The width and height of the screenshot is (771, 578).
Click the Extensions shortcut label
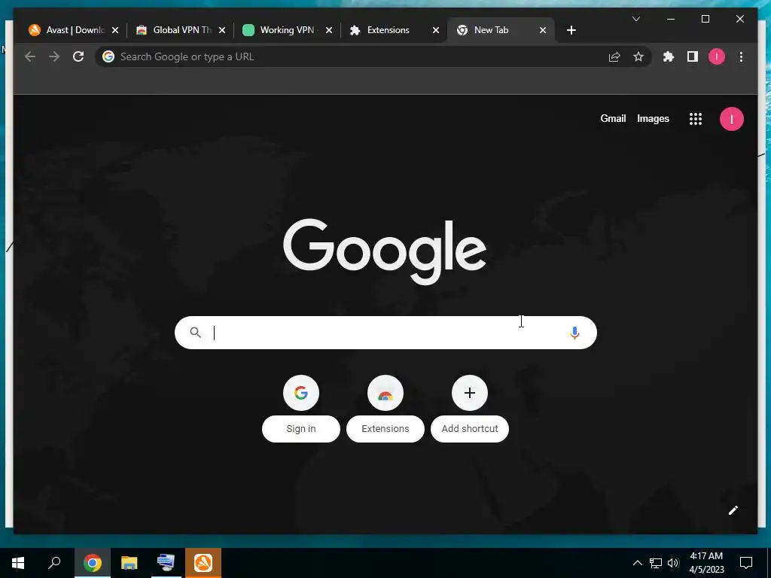(x=385, y=428)
